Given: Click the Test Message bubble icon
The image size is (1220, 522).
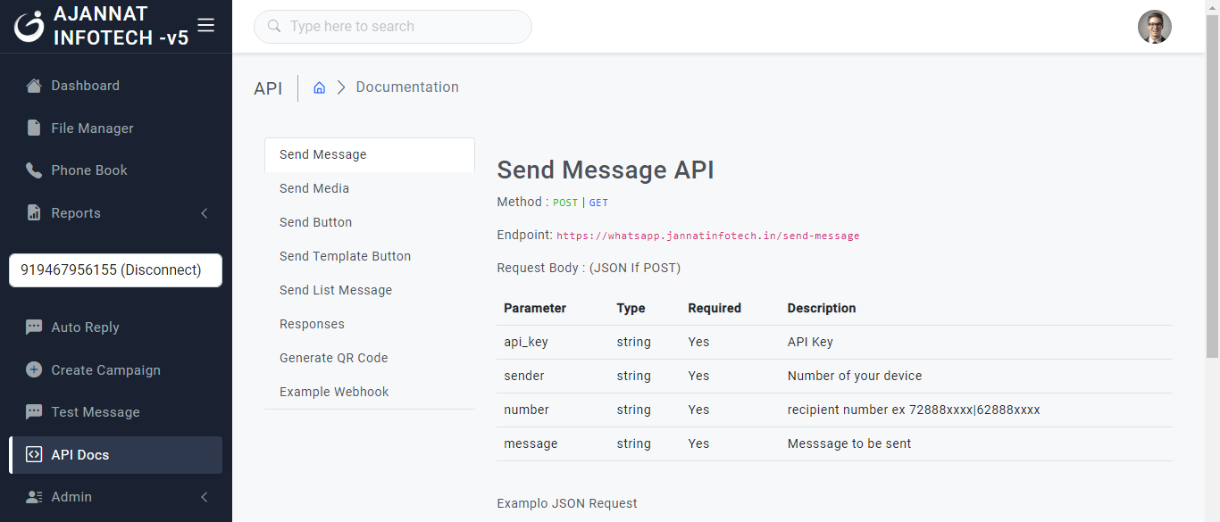Looking at the screenshot, I should (34, 412).
